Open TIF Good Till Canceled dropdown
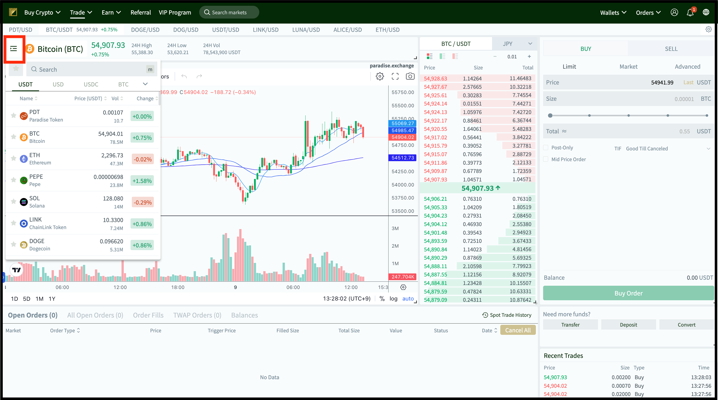Viewport: 718px width, 400px height. [x=668, y=149]
